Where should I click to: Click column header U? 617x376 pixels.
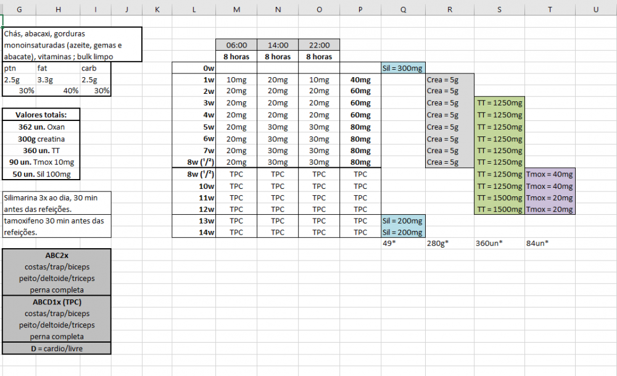[595, 9]
